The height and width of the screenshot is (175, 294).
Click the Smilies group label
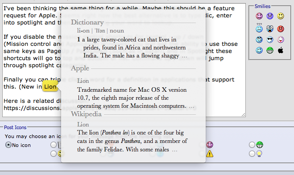pyautogui.click(x=262, y=6)
